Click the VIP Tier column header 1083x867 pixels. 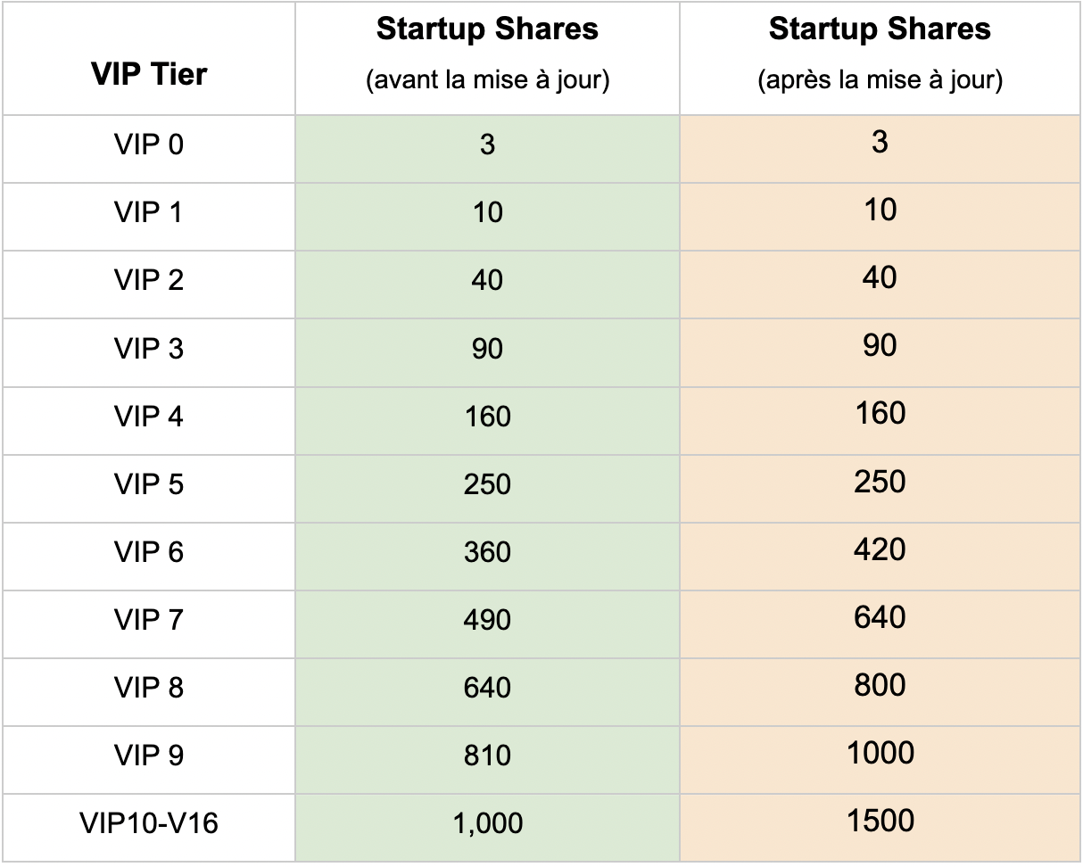pyautogui.click(x=148, y=75)
